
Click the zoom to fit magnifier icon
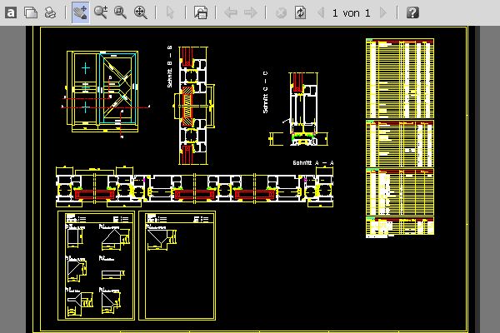(x=141, y=12)
